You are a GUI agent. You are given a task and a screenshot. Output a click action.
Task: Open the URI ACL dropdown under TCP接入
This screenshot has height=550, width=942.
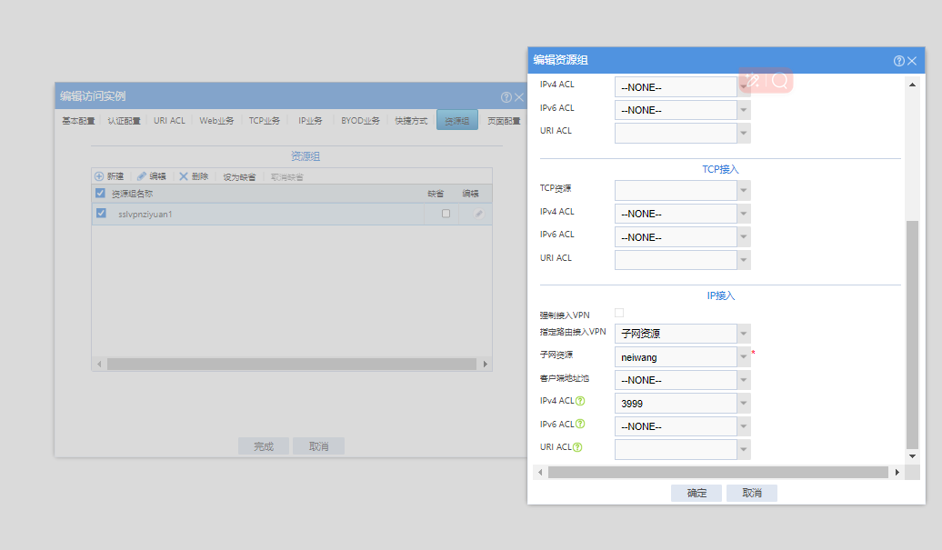coord(744,260)
